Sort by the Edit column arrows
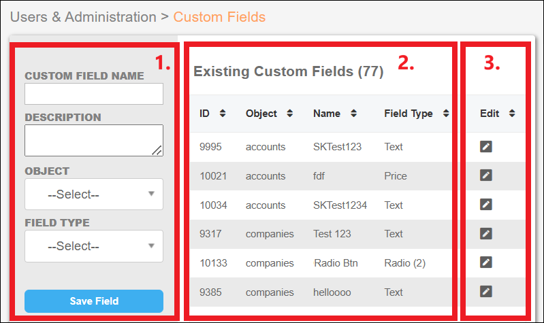Viewport: 544px width, 323px height. point(512,114)
